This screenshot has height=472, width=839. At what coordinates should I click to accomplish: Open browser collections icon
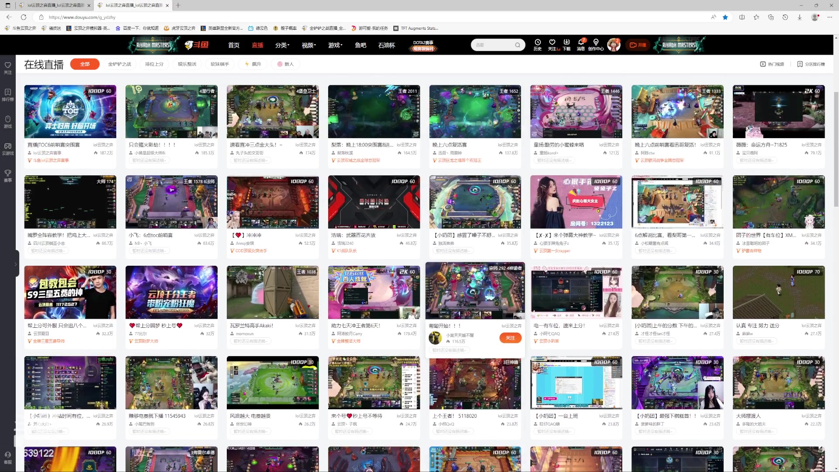(x=771, y=17)
